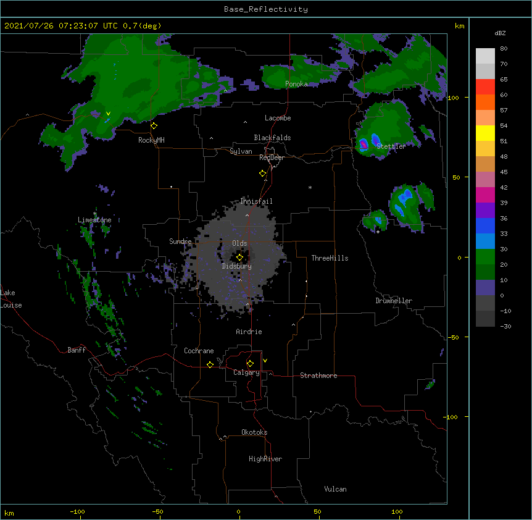Click the Lacombe label
532x520 pixels.
[278, 118]
